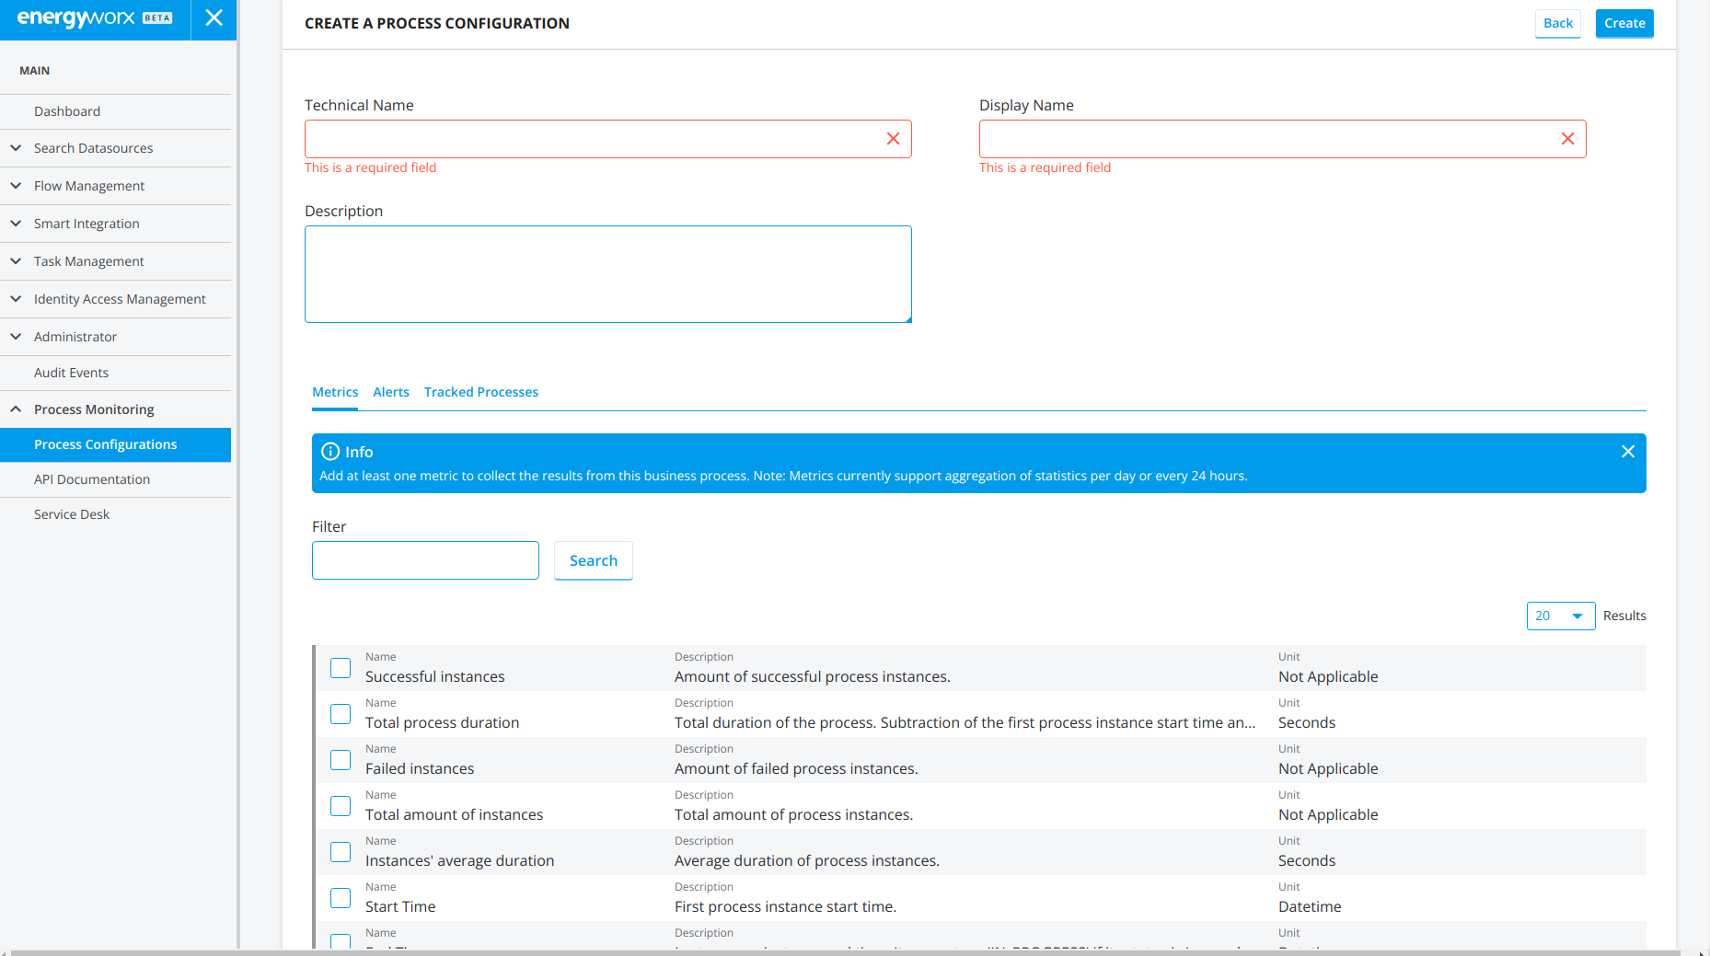The image size is (1710, 956).
Task: Open the API Documentation page
Action: point(92,479)
